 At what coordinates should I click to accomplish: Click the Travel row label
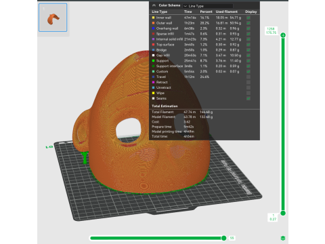(x=161, y=77)
